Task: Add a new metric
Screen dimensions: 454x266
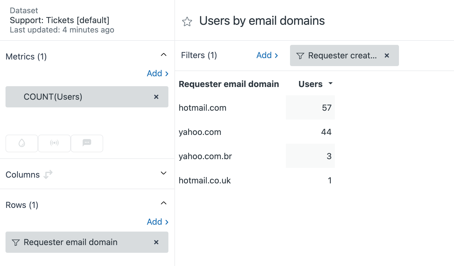Action: [158, 73]
